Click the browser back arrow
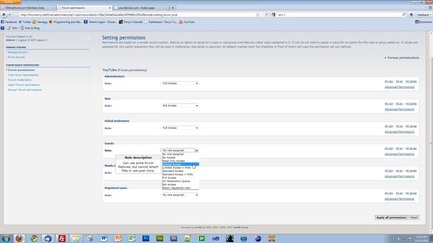The height and width of the screenshot is (243, 433). [4, 15]
